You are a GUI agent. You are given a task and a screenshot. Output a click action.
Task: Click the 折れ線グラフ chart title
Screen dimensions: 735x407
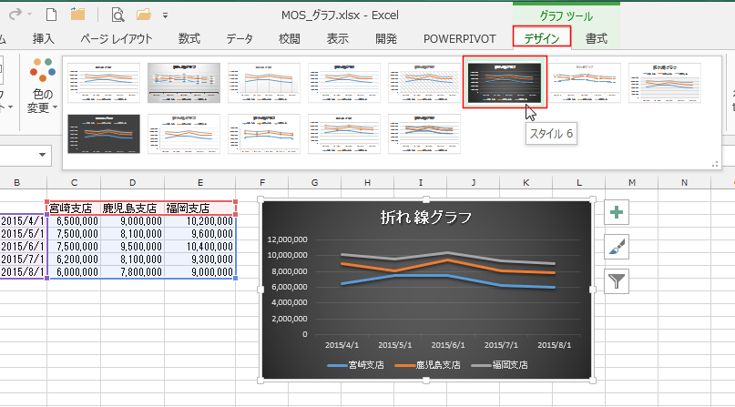pos(425,217)
